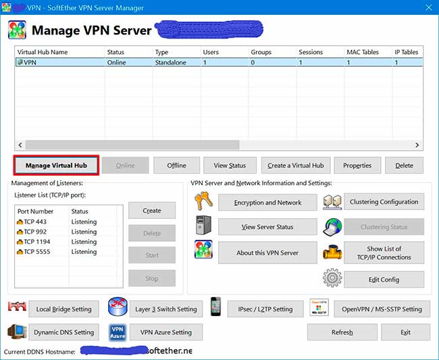The height and width of the screenshot is (360, 439).
Task: Set the hub Offline
Action: click(177, 165)
